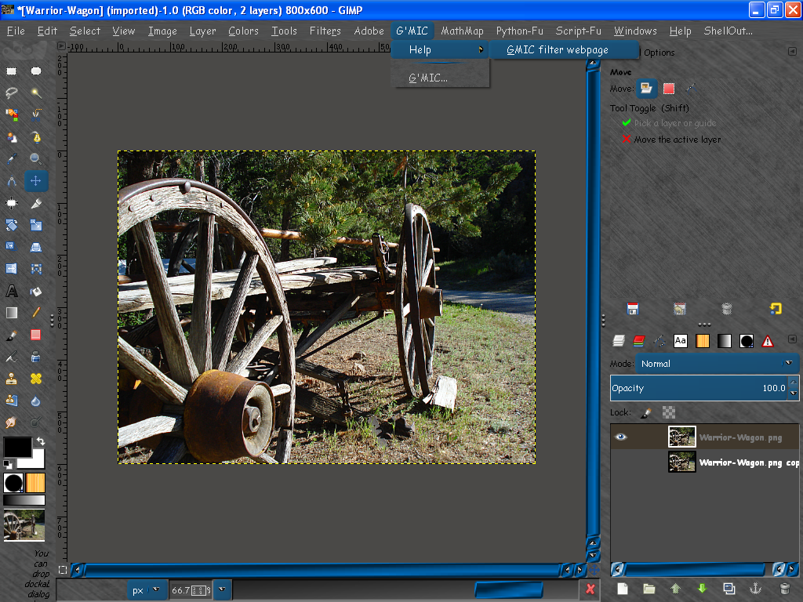Adjust the layer Opacity slider

pos(699,388)
